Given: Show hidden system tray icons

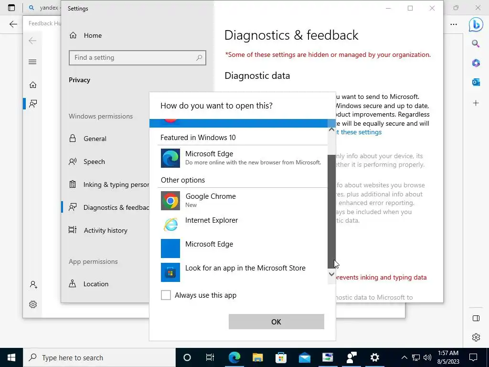Looking at the screenshot, I should (404, 357).
